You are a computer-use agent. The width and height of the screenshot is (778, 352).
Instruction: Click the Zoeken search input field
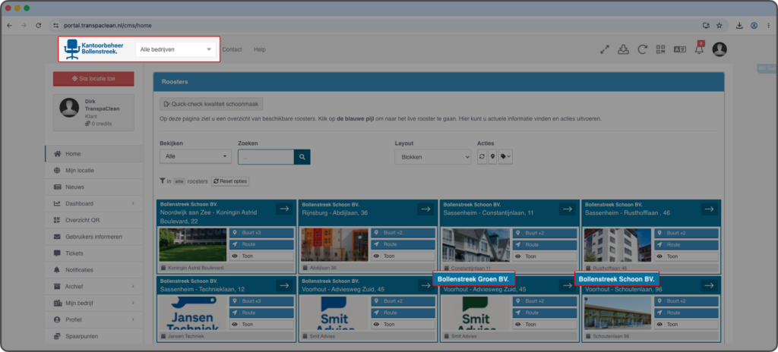coord(266,157)
